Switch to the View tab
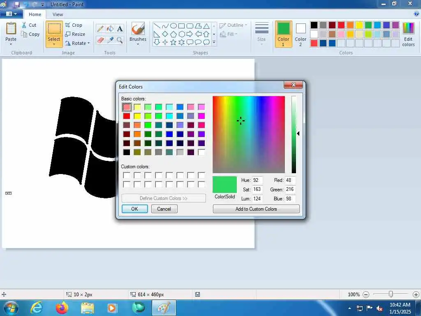The height and width of the screenshot is (316, 421). (x=58, y=14)
